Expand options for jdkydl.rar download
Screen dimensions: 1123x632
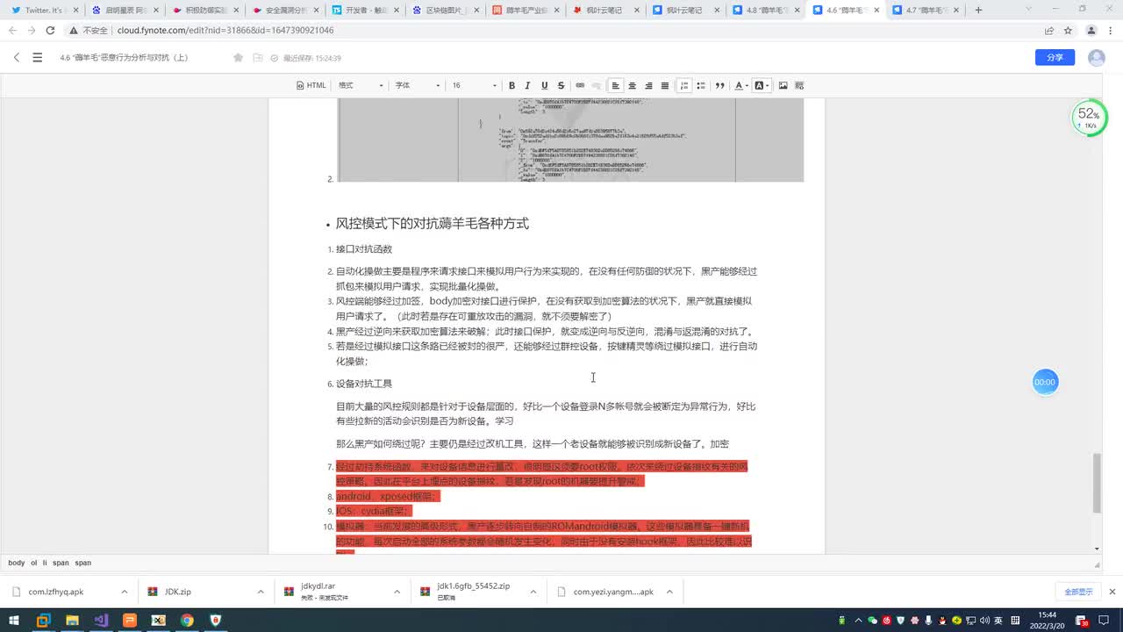pyautogui.click(x=397, y=592)
